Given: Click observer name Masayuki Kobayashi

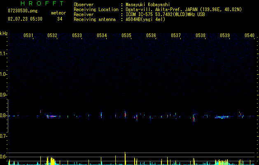Looking at the screenshot, I should click(x=148, y=5).
